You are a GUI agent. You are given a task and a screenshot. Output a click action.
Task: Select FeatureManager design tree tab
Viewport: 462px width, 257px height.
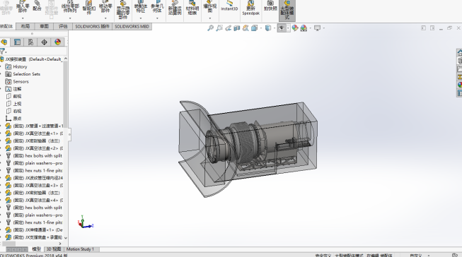(4, 42)
